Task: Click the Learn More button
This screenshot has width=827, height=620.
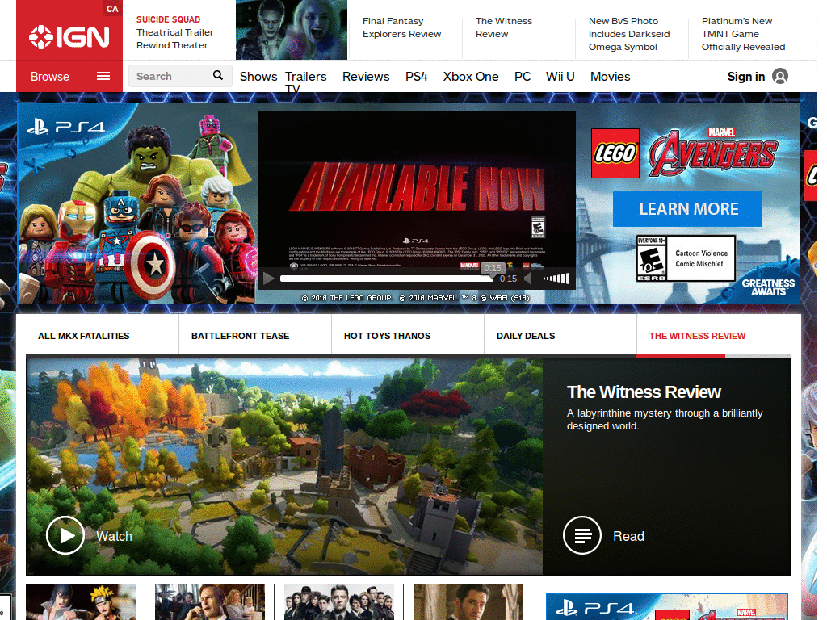Action: click(687, 208)
